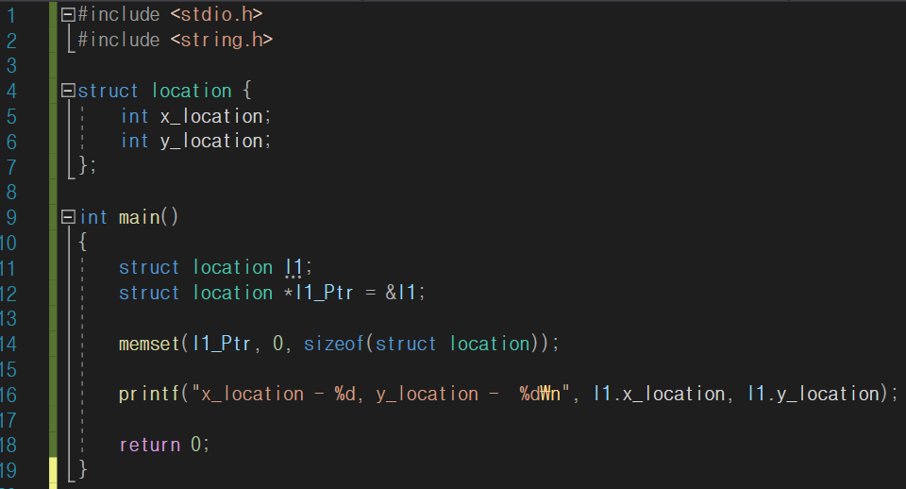
Task: Click the text '#include <string.h>'
Action: [176, 40]
